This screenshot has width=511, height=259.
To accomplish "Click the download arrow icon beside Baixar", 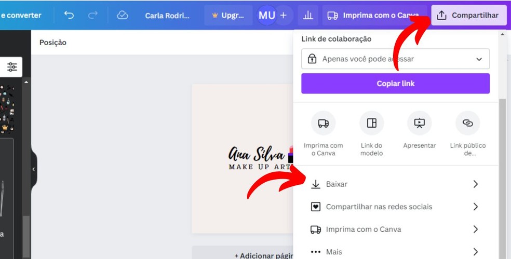I will coord(315,184).
